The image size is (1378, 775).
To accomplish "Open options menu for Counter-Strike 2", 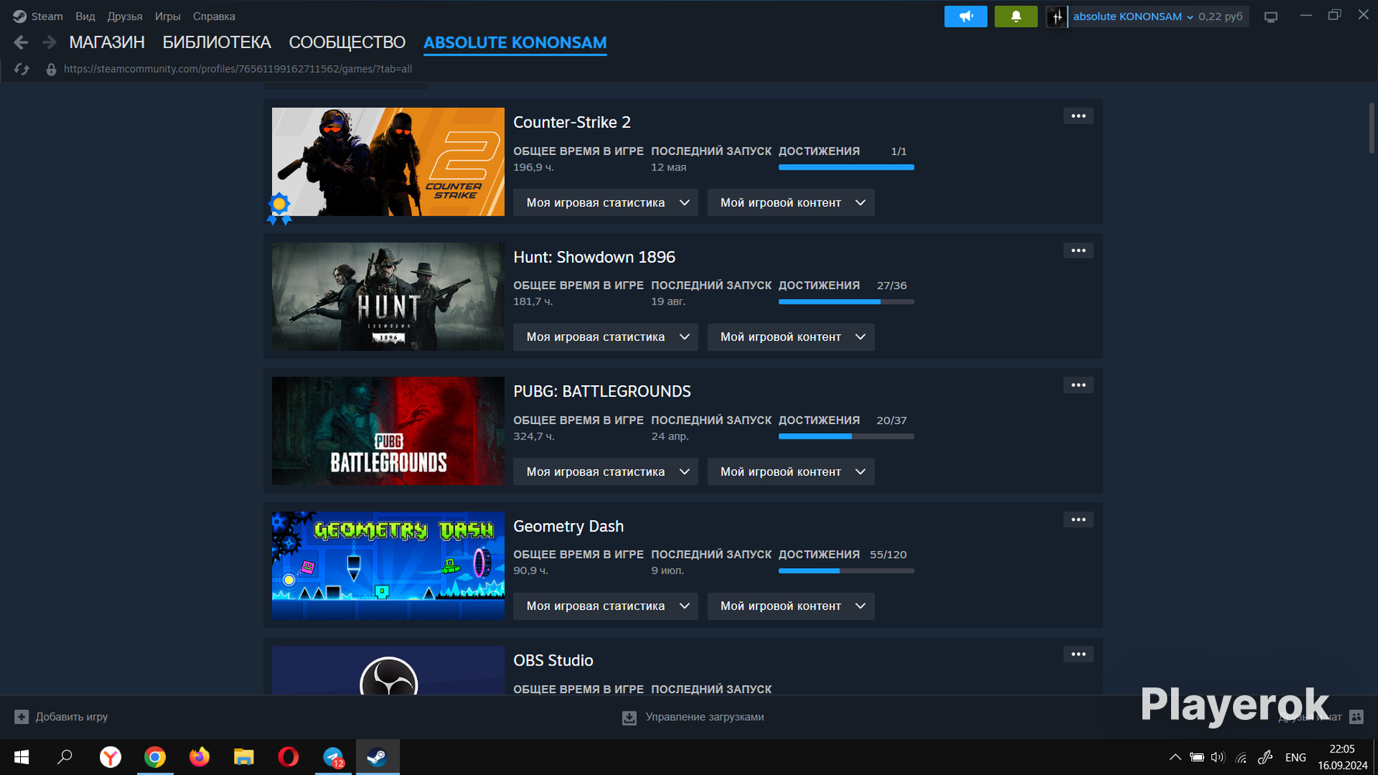I will [1078, 116].
